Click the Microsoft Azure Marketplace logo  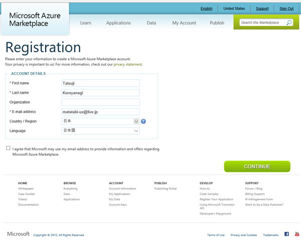coord(35,20)
